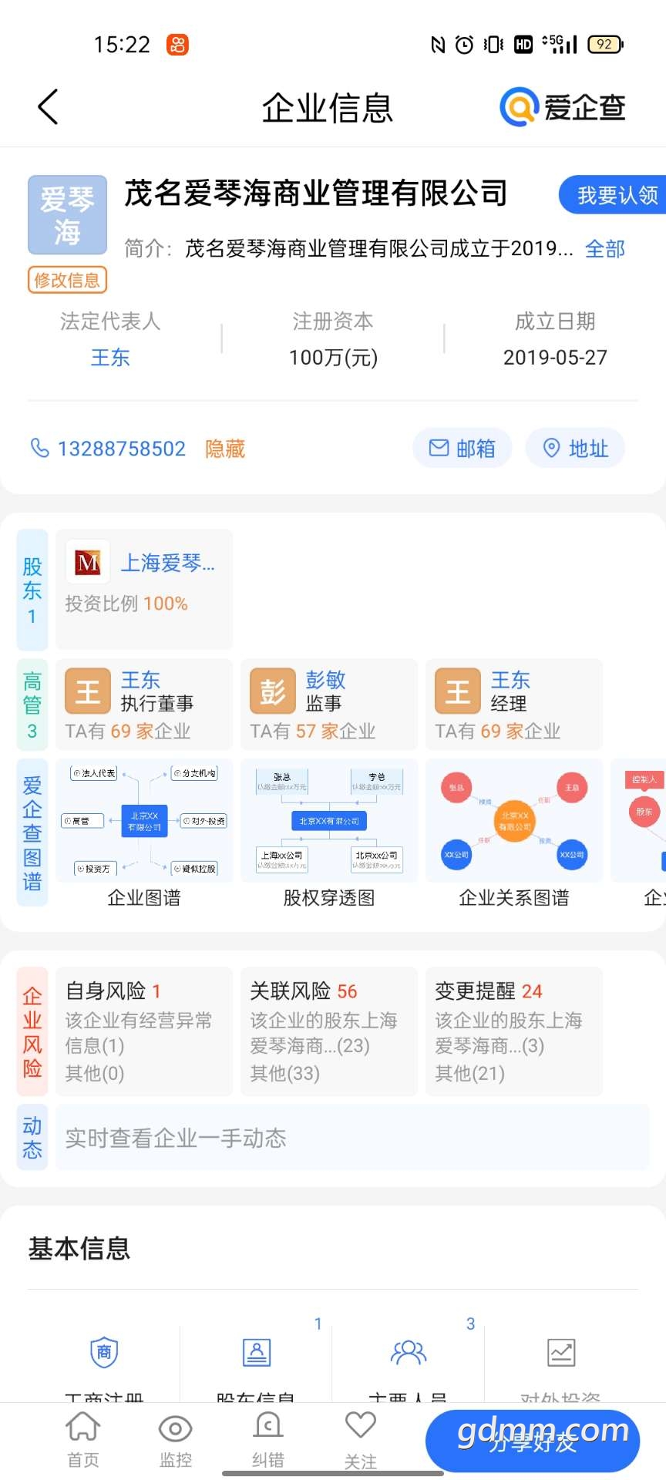Tap the vibrate mode status icon

494,45
